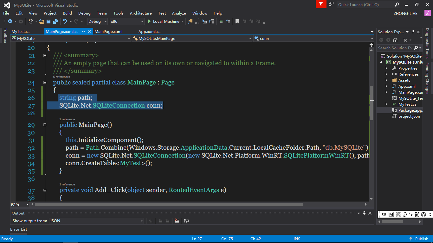Image resolution: width=433 pixels, height=243 pixels.
Task: Toggle pin on the MainPage.xaml.cs tab
Action: 83,32
